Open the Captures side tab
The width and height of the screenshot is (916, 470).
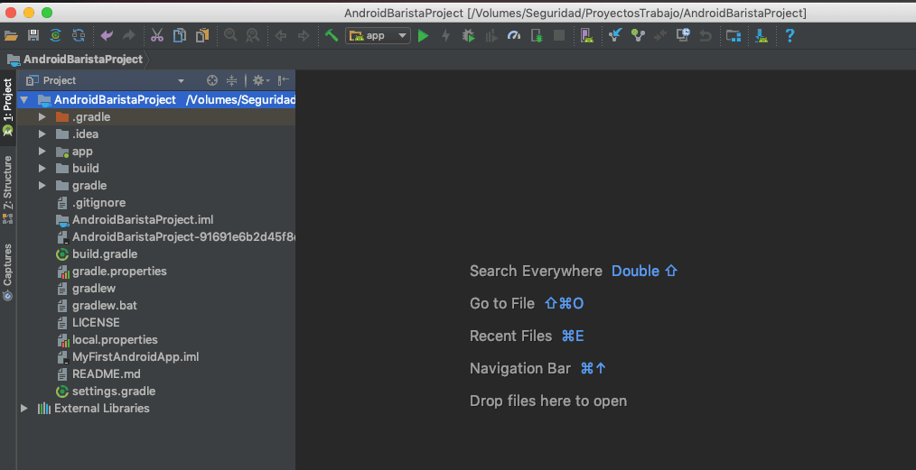pyautogui.click(x=7, y=272)
